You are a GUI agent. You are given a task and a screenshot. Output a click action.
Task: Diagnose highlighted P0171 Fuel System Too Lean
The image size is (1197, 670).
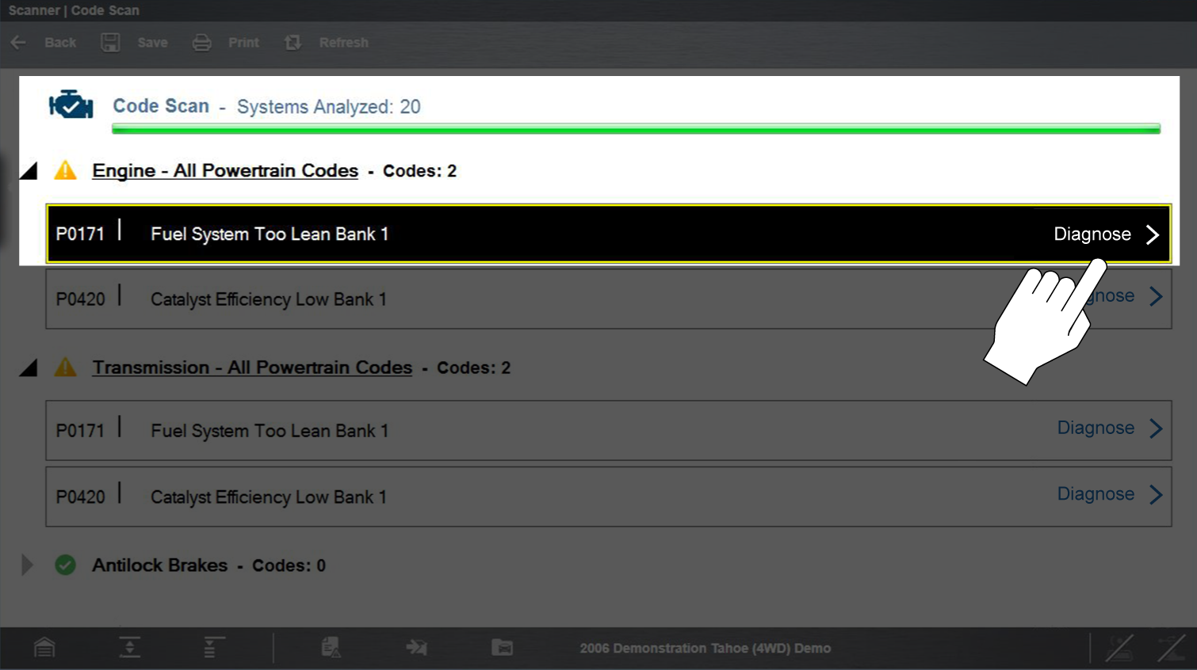1105,234
